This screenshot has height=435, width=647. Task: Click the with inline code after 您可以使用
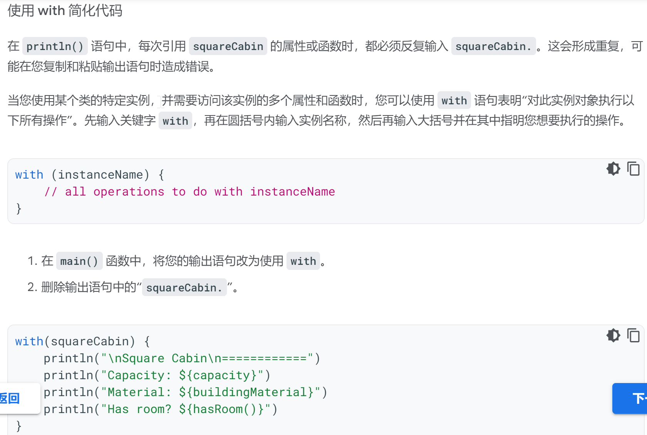pos(454,100)
